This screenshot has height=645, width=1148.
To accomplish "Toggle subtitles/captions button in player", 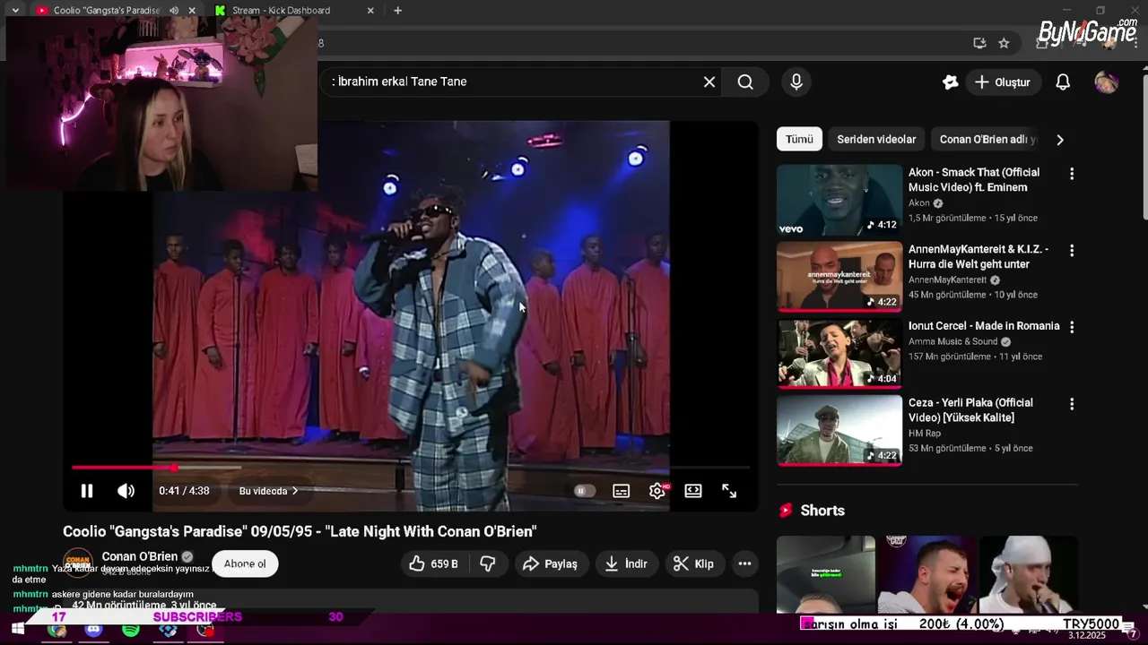I will click(621, 491).
